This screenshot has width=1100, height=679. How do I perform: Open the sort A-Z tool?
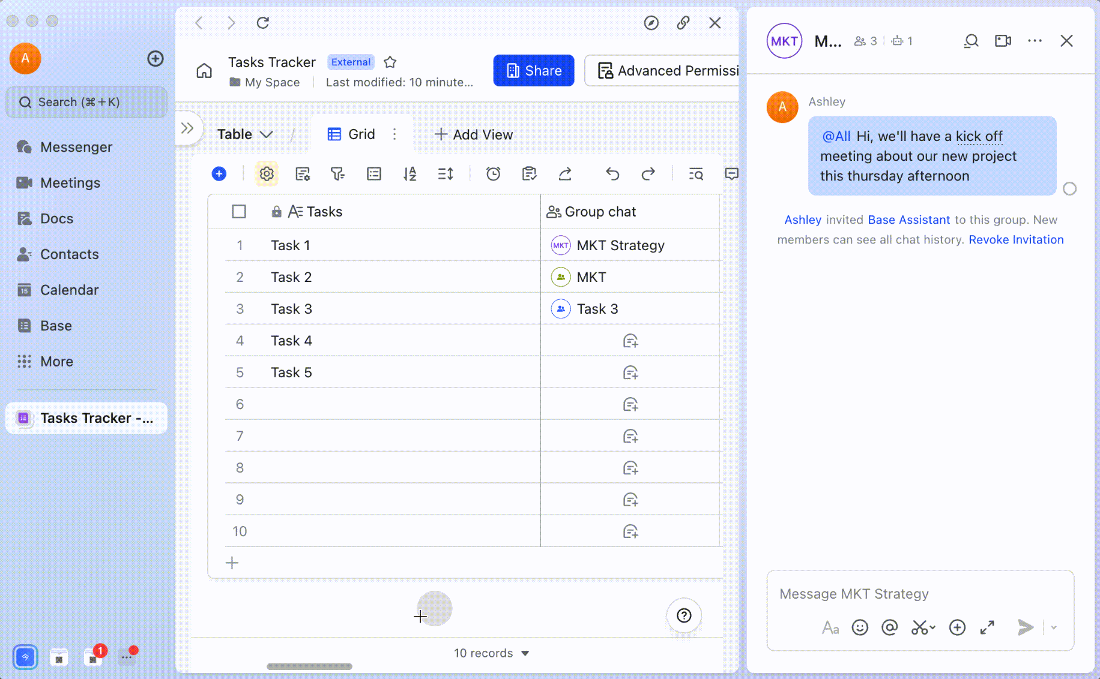click(x=410, y=173)
